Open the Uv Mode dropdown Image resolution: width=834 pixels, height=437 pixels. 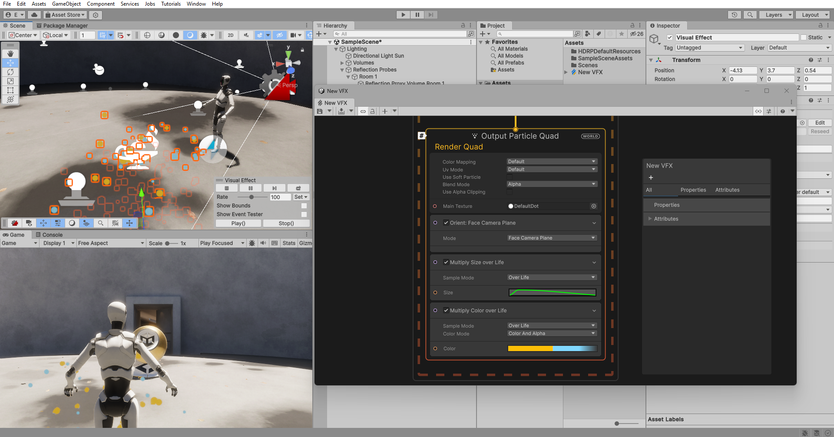[552, 169]
